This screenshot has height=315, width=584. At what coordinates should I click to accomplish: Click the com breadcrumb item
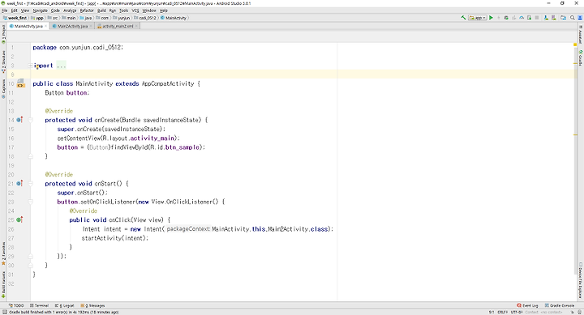[102, 18]
